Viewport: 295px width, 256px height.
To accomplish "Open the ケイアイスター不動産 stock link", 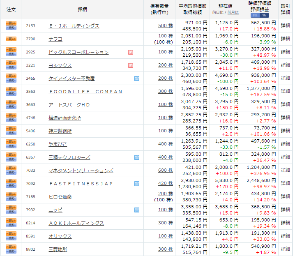I will pos(71,78).
